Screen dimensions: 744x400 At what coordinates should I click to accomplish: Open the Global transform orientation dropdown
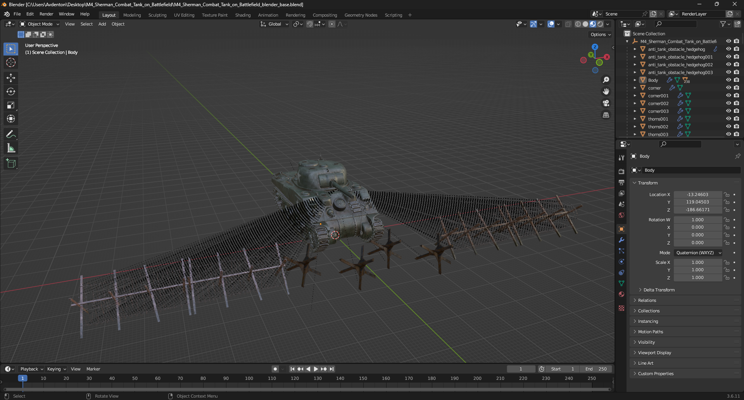(x=274, y=24)
